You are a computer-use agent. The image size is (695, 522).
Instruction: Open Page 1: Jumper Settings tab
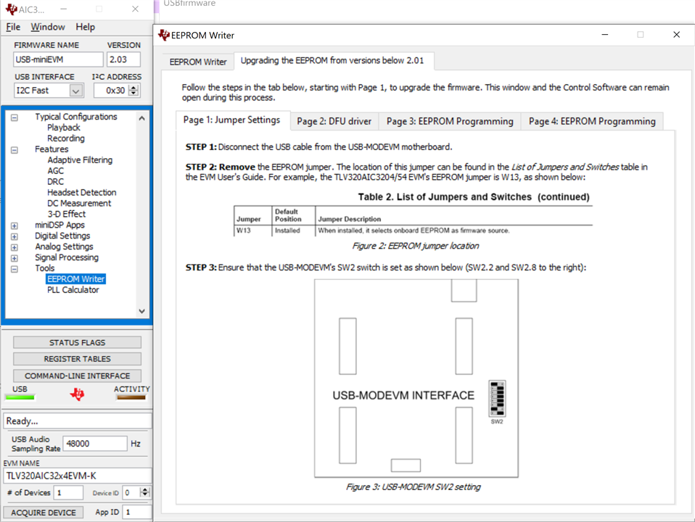(232, 120)
